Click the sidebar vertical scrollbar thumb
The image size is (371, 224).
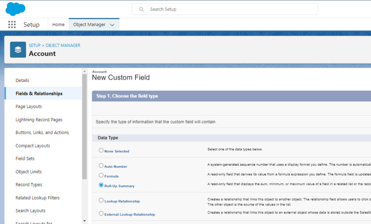84,127
